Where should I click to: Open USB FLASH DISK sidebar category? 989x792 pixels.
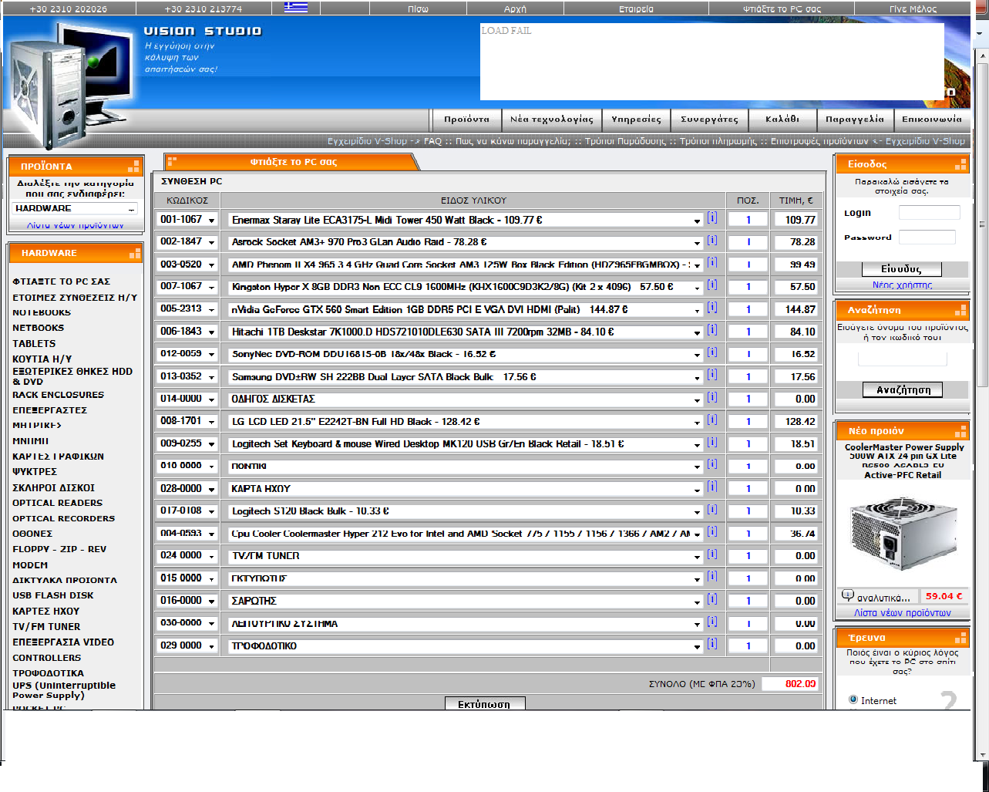pos(53,595)
